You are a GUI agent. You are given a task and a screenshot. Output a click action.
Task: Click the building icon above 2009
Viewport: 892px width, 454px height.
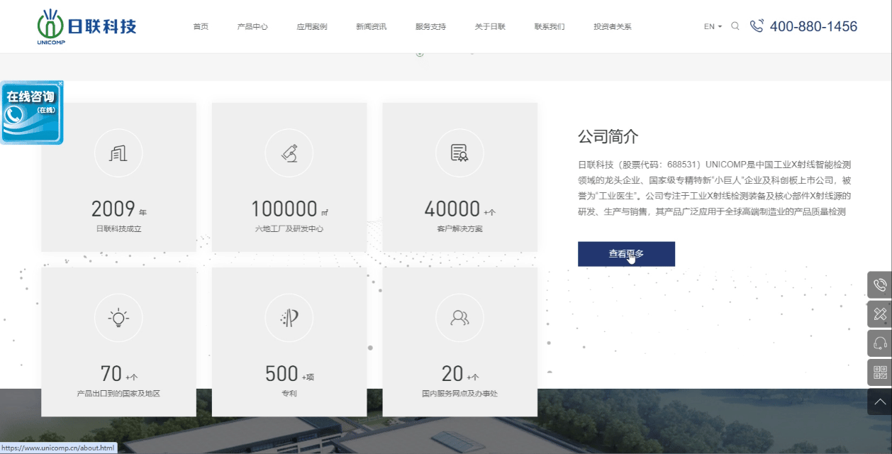118,153
